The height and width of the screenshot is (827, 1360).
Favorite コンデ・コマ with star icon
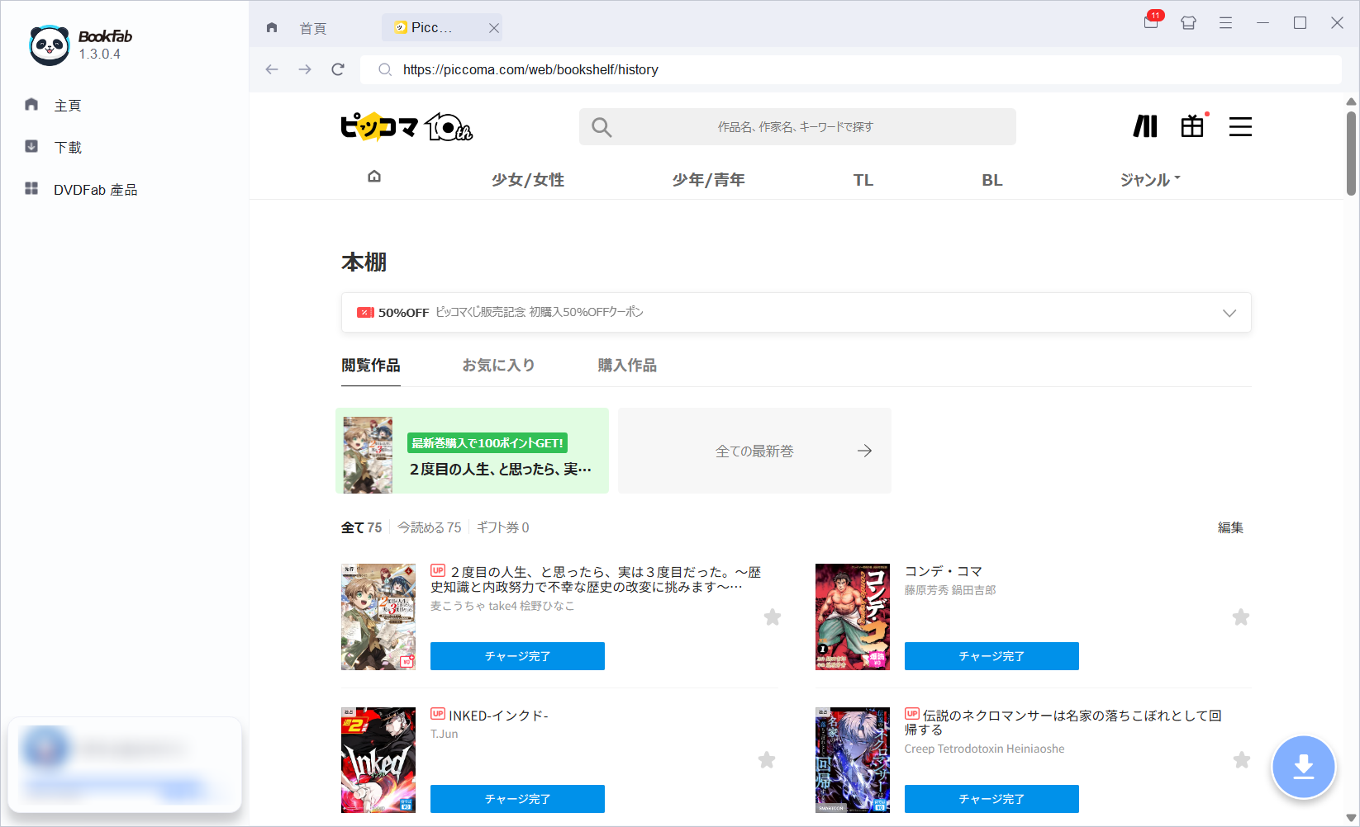tap(1241, 617)
